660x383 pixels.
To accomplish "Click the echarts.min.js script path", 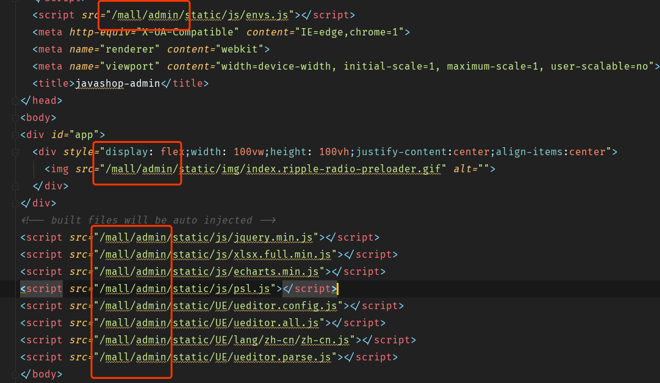I will click(209, 272).
